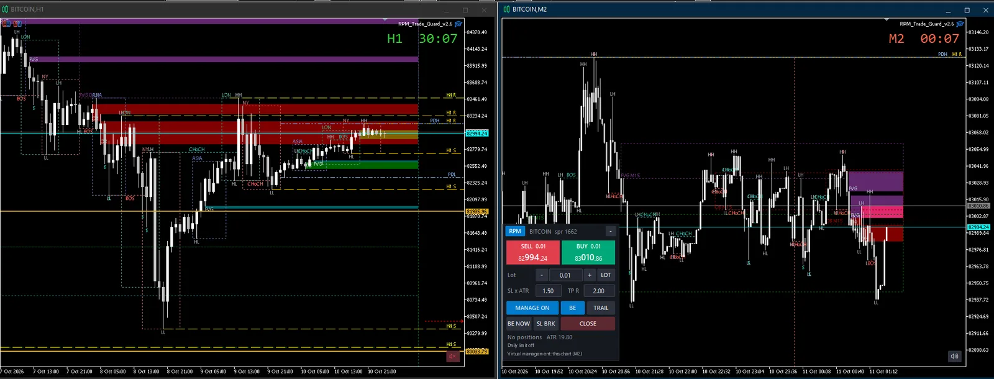Click the 'BITCOIN spr 1662' panel header text
Viewport: 994px width, 379px height.
point(553,231)
